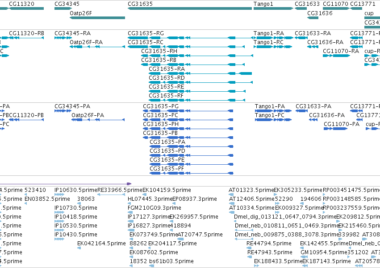This screenshot has height=268, width=380.
Task: Select the CG31635 gene name in top track
Action: (x=140, y=4)
